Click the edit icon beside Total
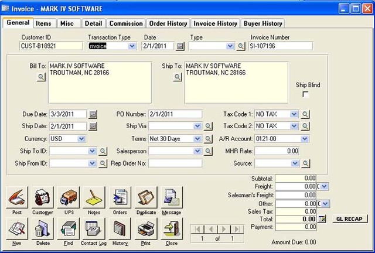Screen dimensions: 375x253 pyautogui.click(x=322, y=219)
